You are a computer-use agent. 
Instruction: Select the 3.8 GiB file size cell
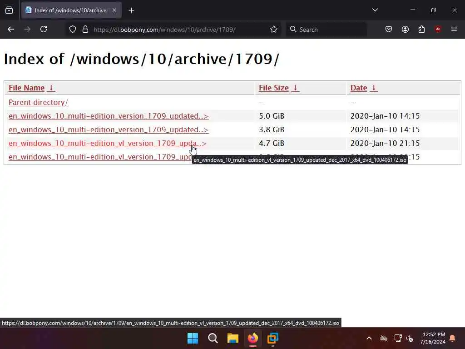pos(272,130)
